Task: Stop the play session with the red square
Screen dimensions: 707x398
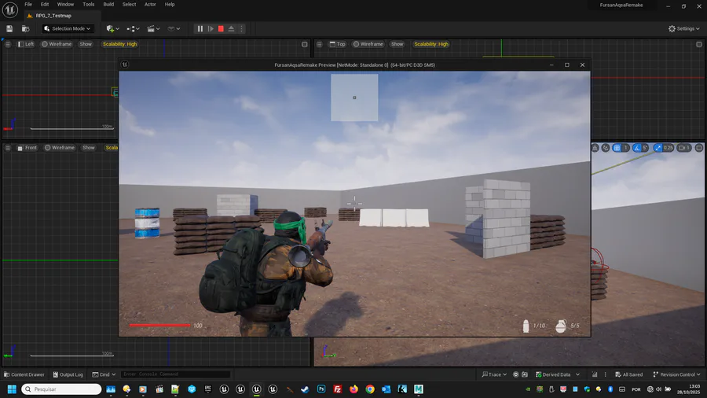Action: click(x=221, y=28)
